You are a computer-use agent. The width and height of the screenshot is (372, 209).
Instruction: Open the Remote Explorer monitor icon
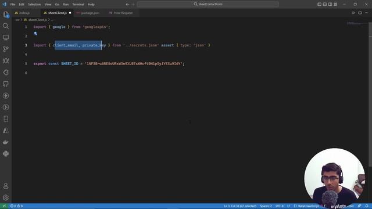click(6, 37)
